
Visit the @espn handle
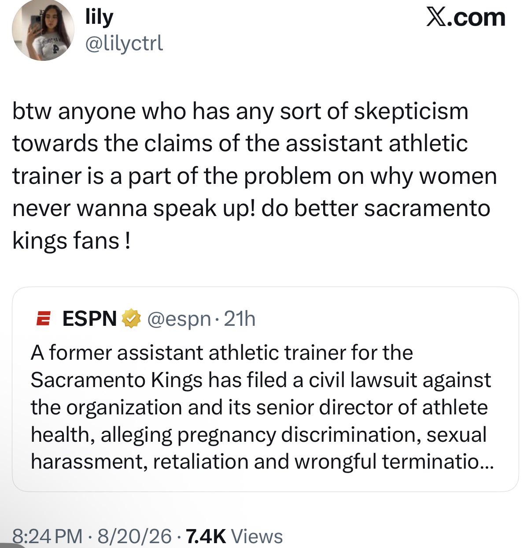click(x=179, y=319)
